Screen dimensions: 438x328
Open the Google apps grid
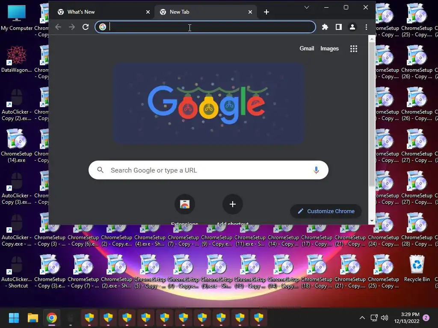pyautogui.click(x=354, y=49)
